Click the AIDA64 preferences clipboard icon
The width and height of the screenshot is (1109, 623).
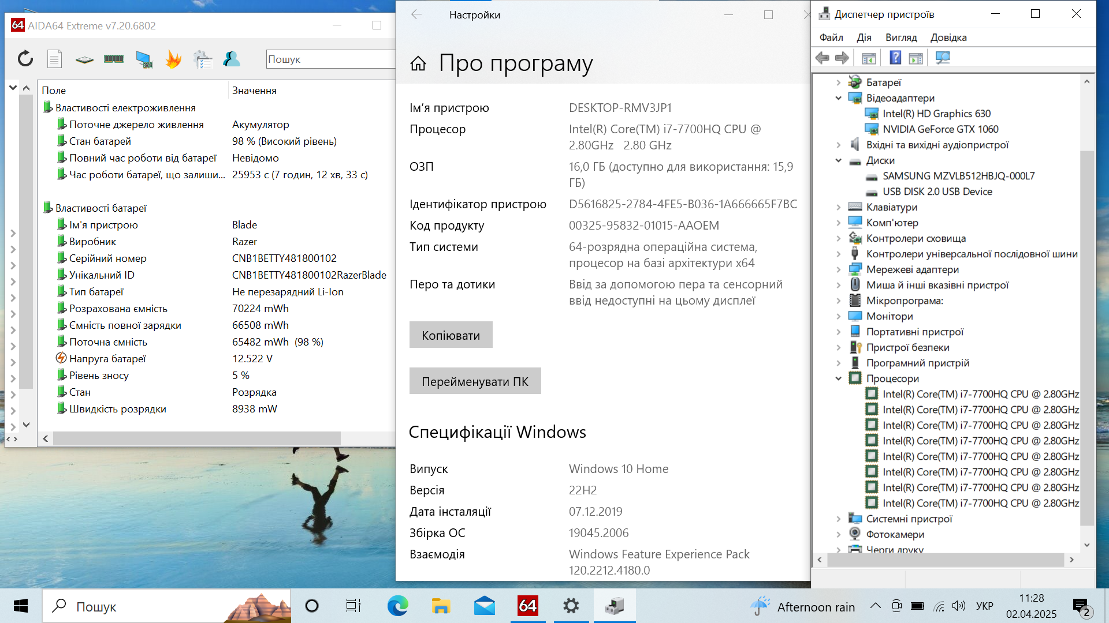[203, 59]
